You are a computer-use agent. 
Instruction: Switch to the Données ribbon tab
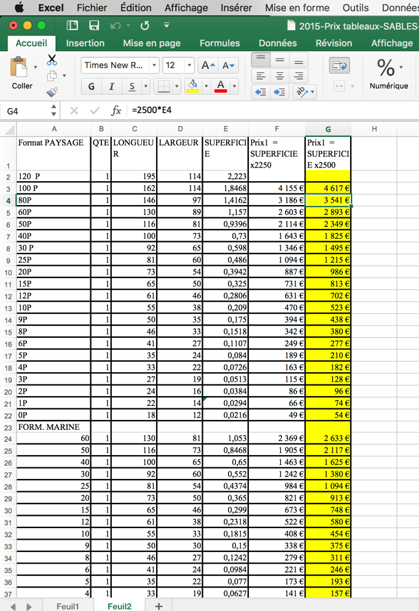point(278,43)
